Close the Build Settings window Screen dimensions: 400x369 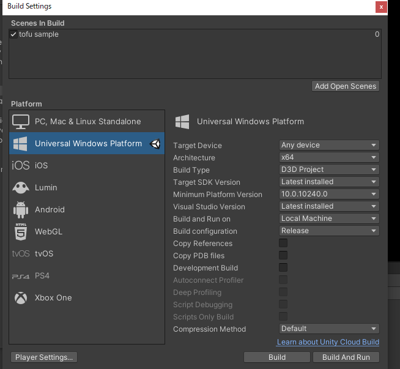click(381, 7)
